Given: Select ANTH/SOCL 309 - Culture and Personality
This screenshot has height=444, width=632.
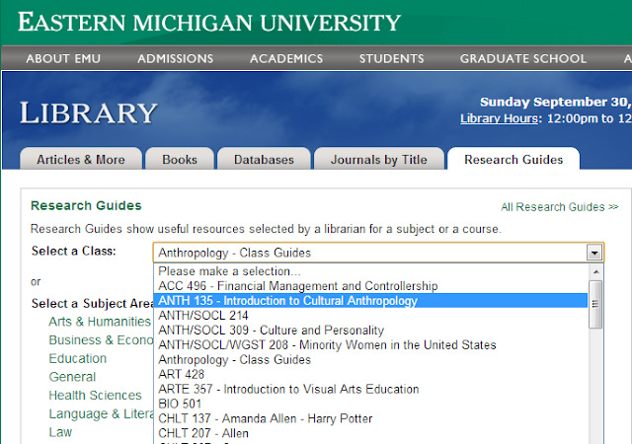Looking at the screenshot, I should click(370, 331).
